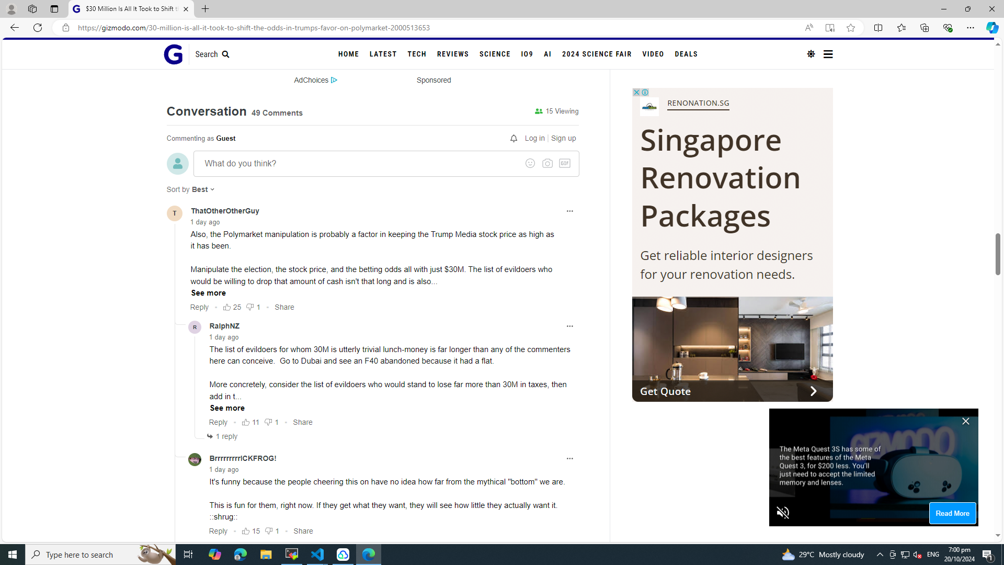Downvote BrrrrrrrrICKFROG! comment

pos(272,531)
